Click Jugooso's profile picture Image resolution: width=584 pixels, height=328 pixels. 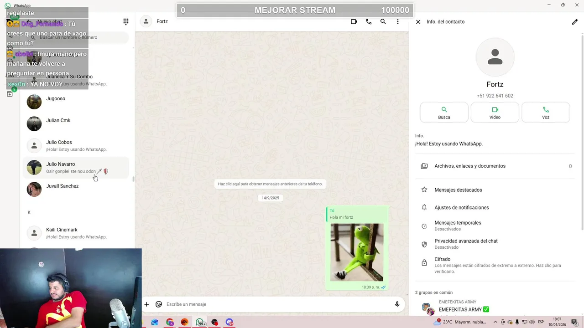pyautogui.click(x=34, y=102)
